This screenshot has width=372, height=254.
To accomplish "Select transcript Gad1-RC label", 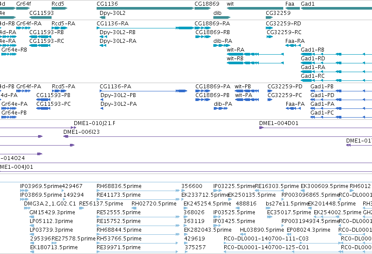I will pyautogui.click(x=313, y=76).
